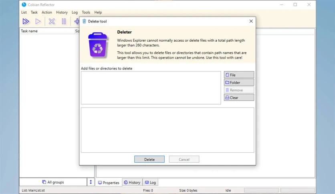Run selected task play icon
Screen dimensions: 335x194
(x=38, y=21)
